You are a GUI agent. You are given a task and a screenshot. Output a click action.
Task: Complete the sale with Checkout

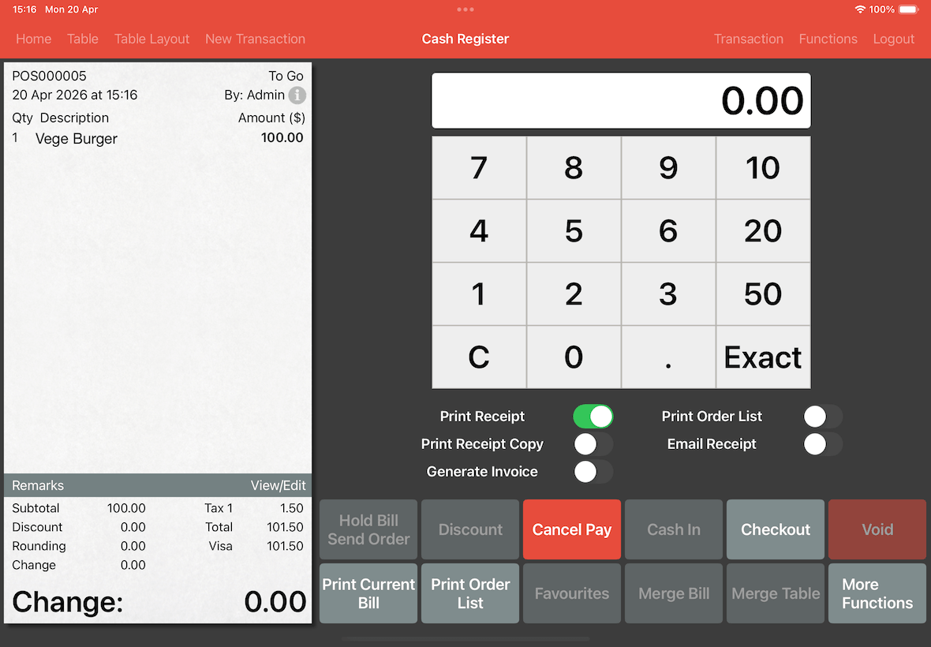tap(776, 529)
